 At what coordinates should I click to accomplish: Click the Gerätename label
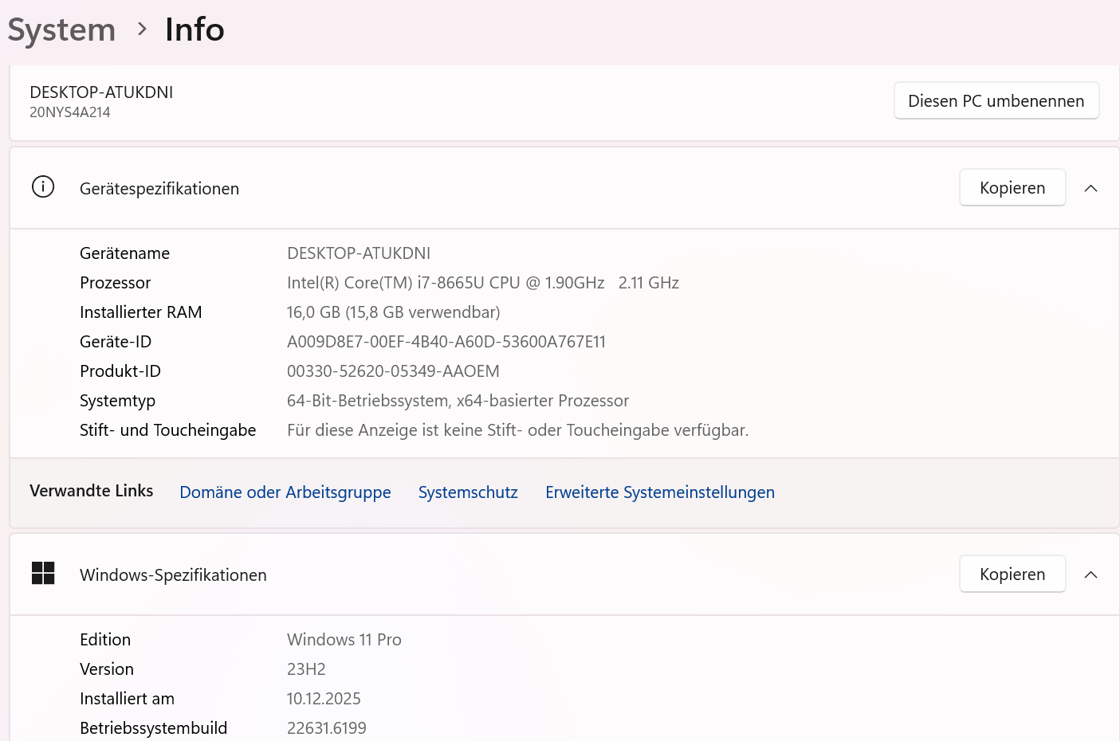point(125,253)
